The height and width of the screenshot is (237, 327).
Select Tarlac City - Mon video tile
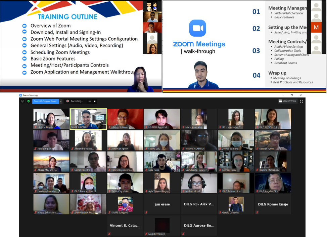125,183
